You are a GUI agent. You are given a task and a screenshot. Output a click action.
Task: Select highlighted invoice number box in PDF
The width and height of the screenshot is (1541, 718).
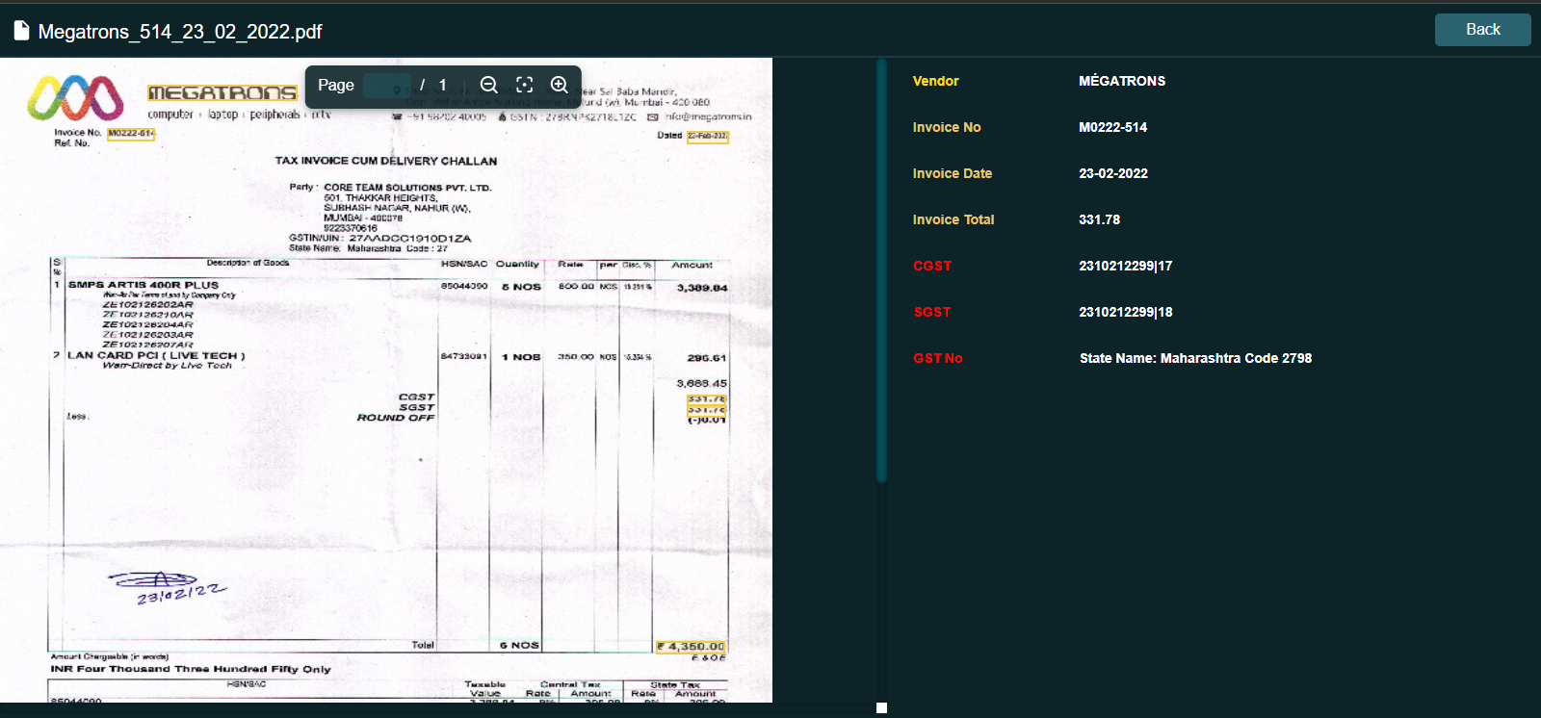131,134
